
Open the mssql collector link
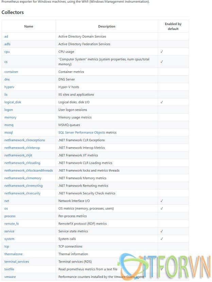pyautogui.click(x=8, y=132)
